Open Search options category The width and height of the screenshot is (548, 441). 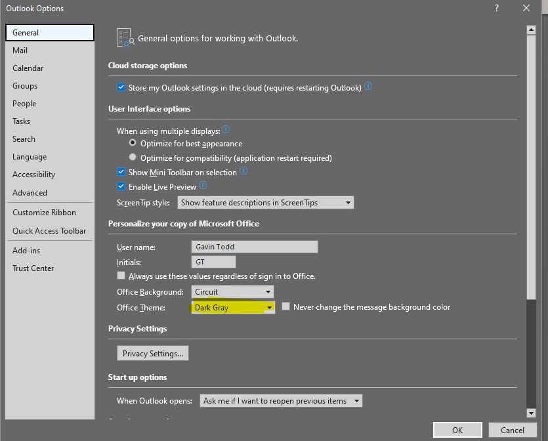(50, 139)
